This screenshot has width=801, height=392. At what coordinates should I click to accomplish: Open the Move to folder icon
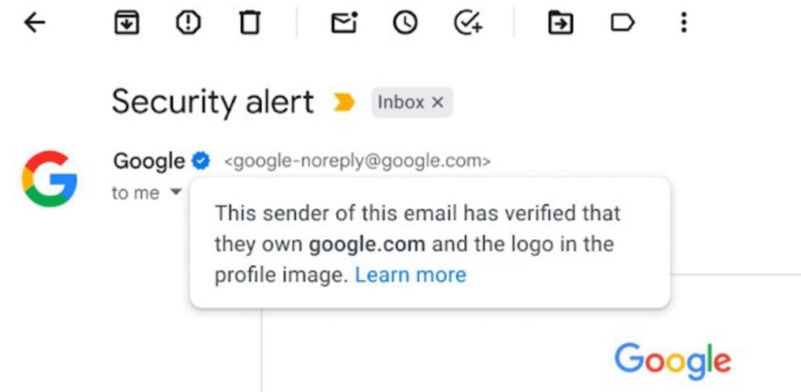tap(561, 23)
